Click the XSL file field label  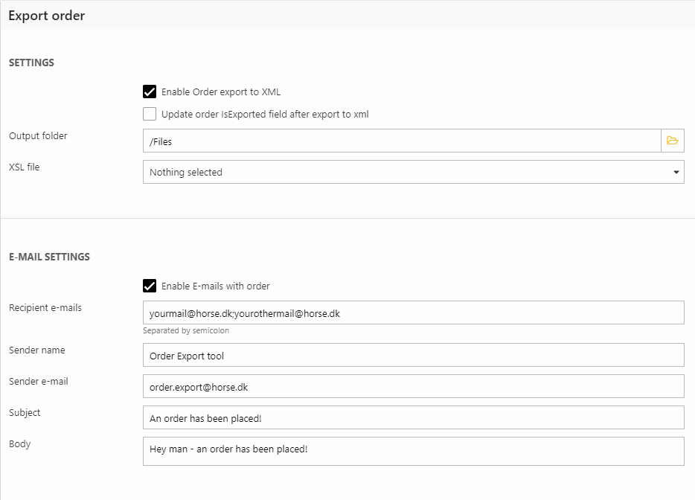tap(25, 167)
